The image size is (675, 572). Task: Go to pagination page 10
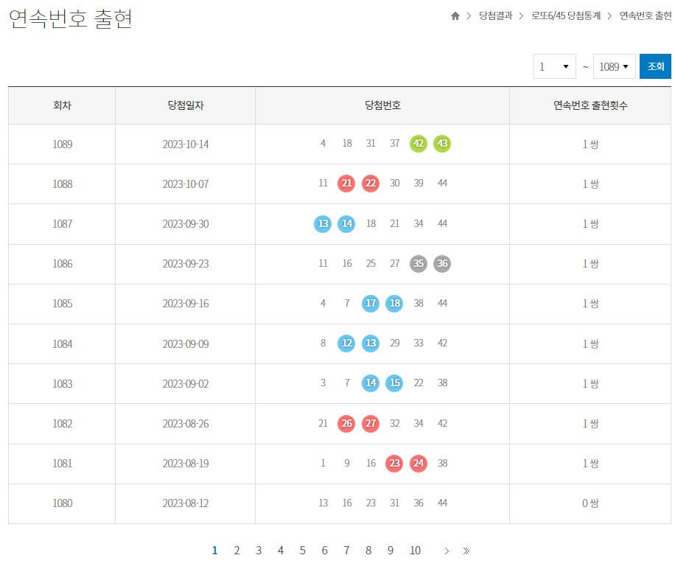pos(415,550)
